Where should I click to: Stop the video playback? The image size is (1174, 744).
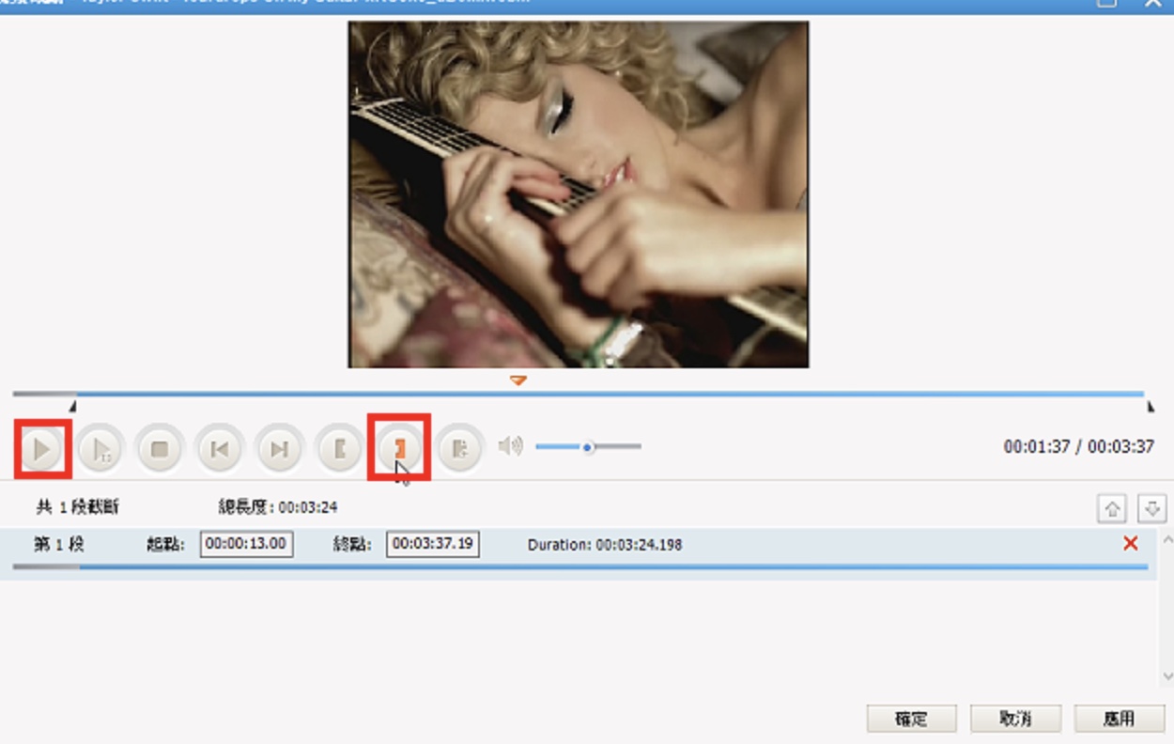(160, 449)
